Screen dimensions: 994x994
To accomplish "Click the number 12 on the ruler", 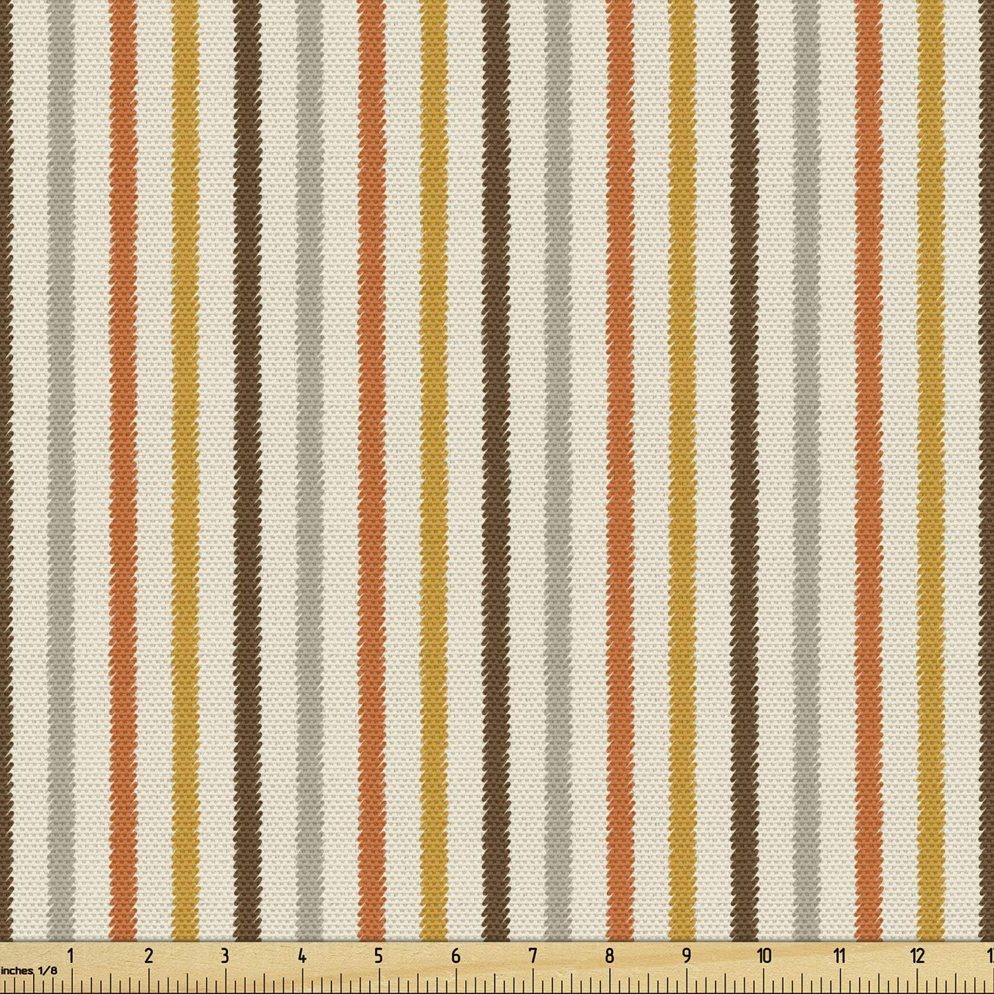I will coord(917,955).
